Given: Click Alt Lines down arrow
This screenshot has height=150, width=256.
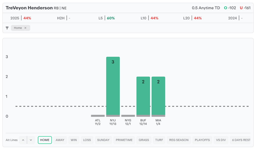Looking at the screenshot, I should click(x=31, y=140).
